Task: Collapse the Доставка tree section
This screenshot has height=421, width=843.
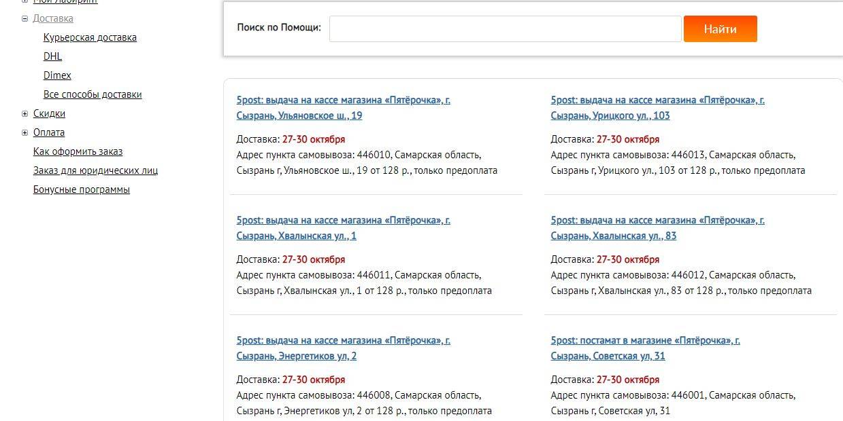Action: [25, 19]
